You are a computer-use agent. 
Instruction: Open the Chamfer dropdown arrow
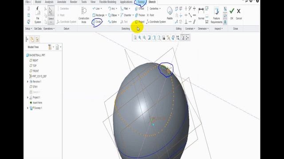(133, 15)
